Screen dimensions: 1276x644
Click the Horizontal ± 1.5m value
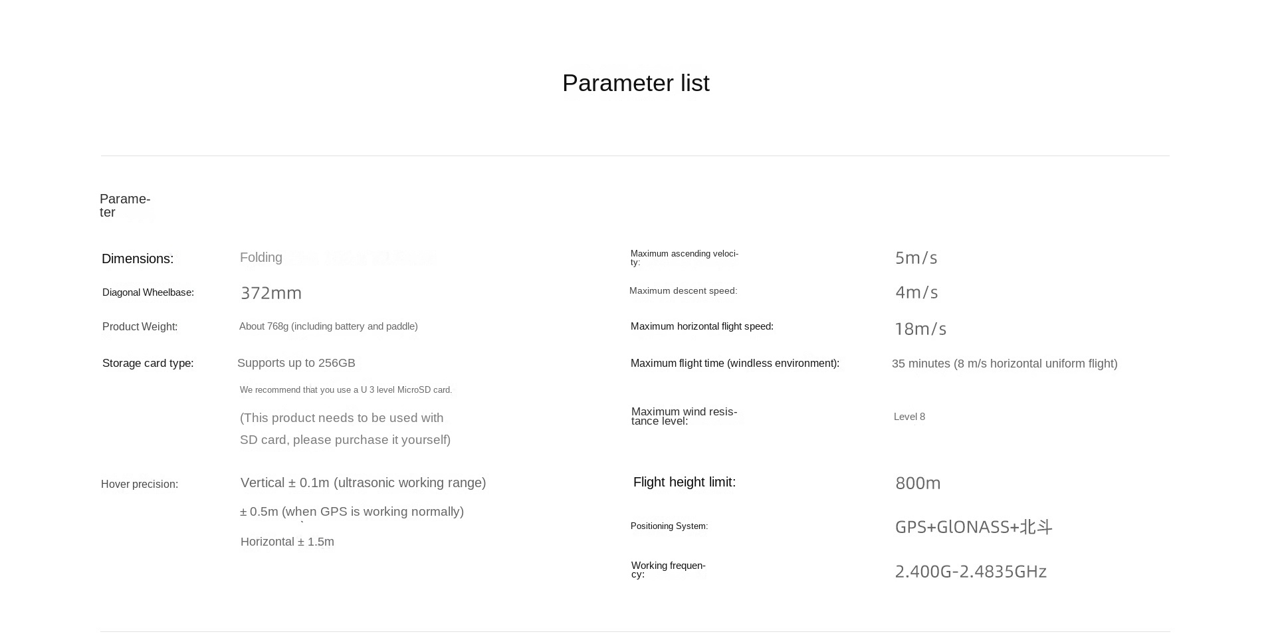[x=287, y=542]
